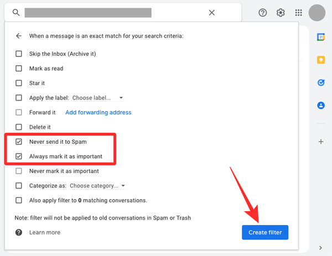Go back with the left arrow

(19, 36)
